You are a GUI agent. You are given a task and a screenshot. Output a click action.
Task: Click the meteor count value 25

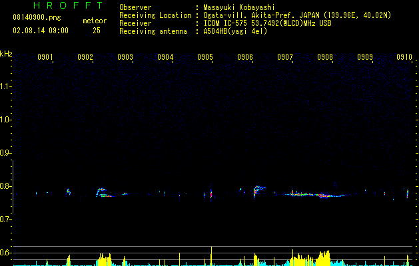tap(97, 31)
